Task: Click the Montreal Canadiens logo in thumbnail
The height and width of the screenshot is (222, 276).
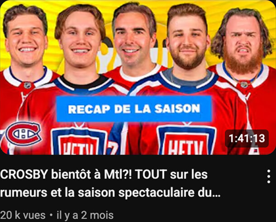Action: (24, 134)
